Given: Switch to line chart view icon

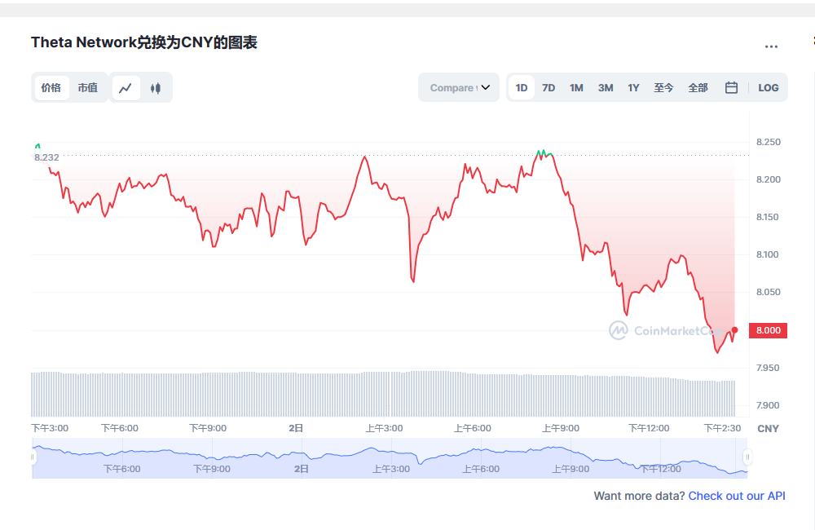Looking at the screenshot, I should point(126,88).
